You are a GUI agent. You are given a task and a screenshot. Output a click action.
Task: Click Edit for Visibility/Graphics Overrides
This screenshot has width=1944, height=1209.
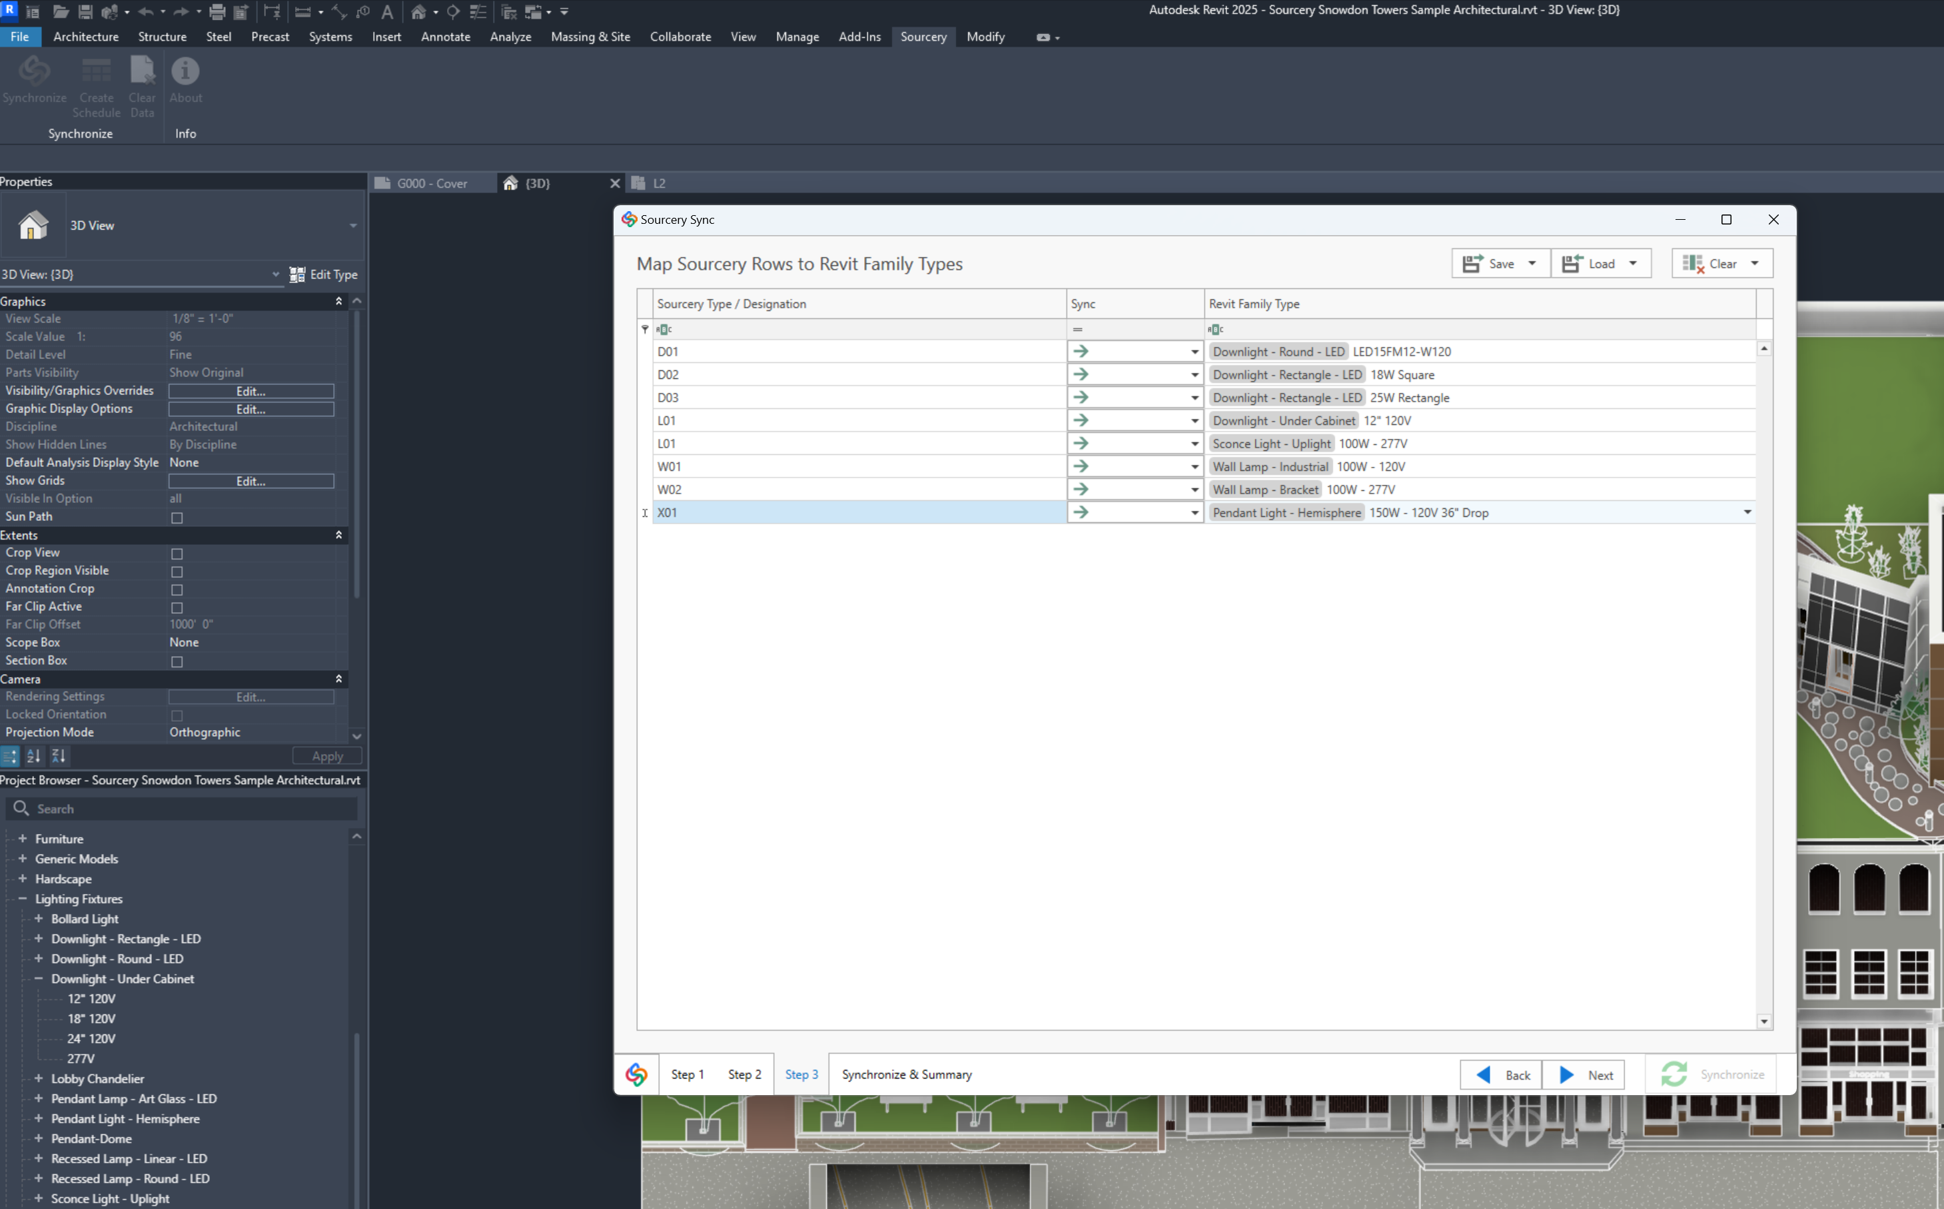pos(251,391)
